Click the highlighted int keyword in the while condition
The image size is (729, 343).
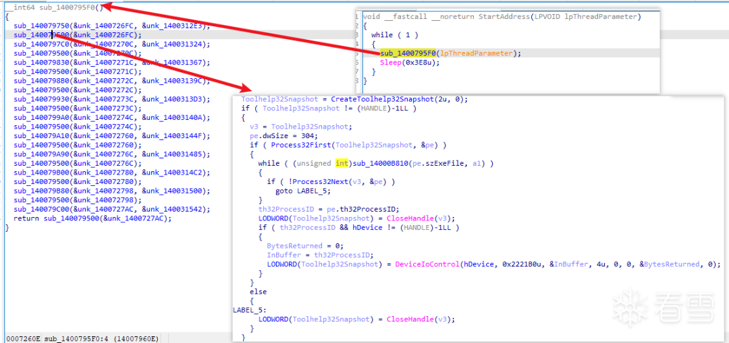pos(342,164)
